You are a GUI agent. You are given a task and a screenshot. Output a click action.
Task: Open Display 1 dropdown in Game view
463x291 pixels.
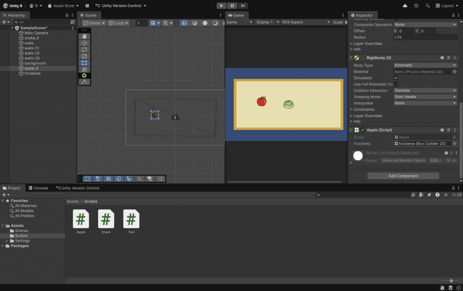point(268,22)
